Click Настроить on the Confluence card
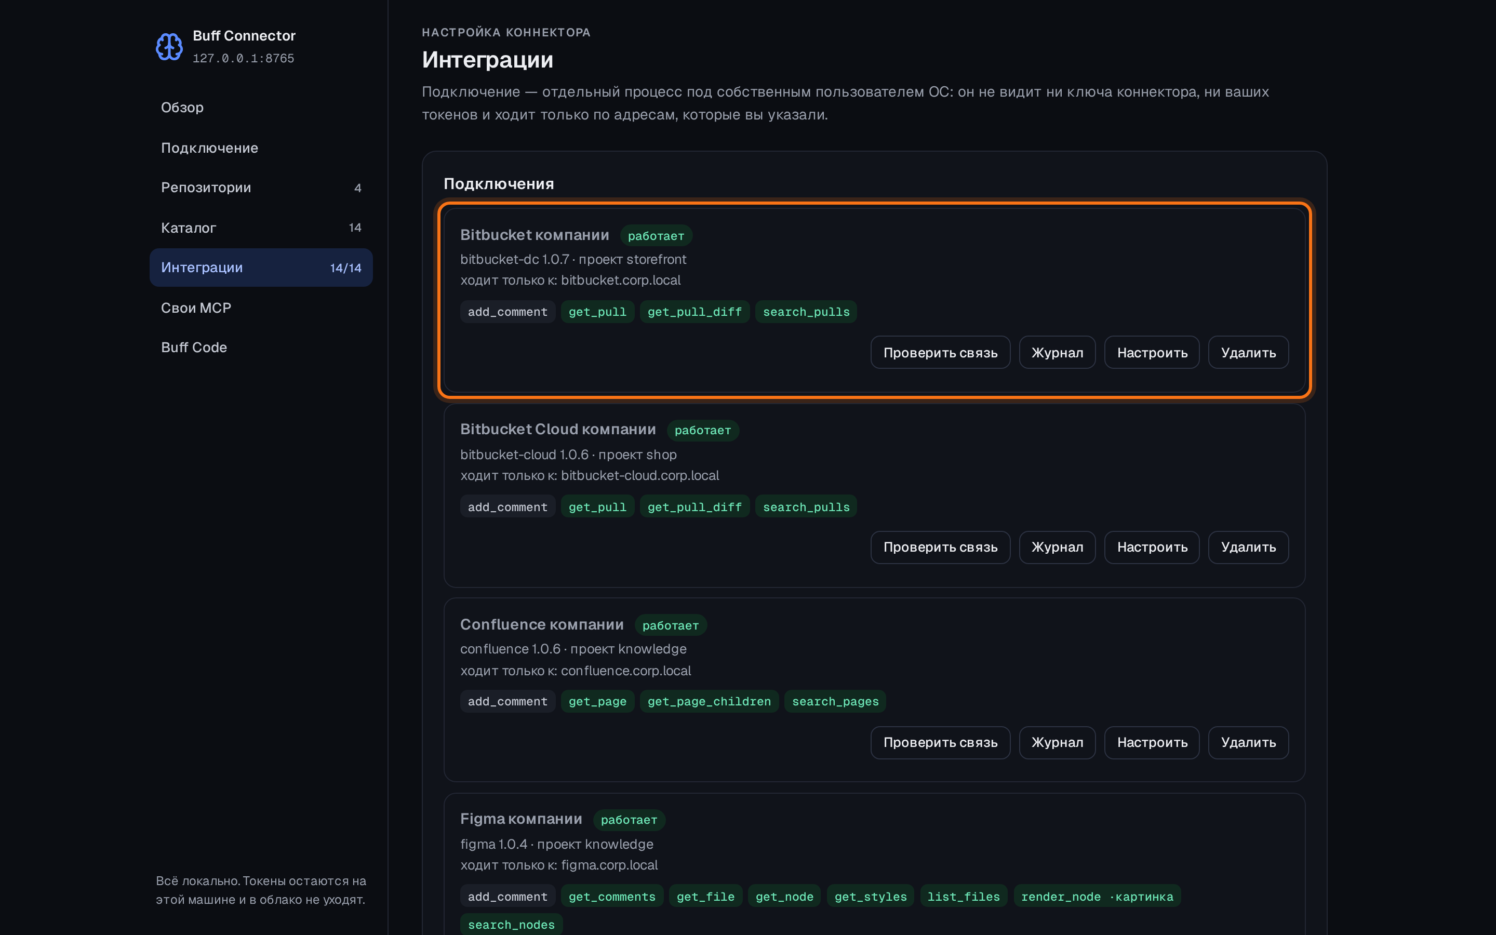 click(x=1152, y=743)
